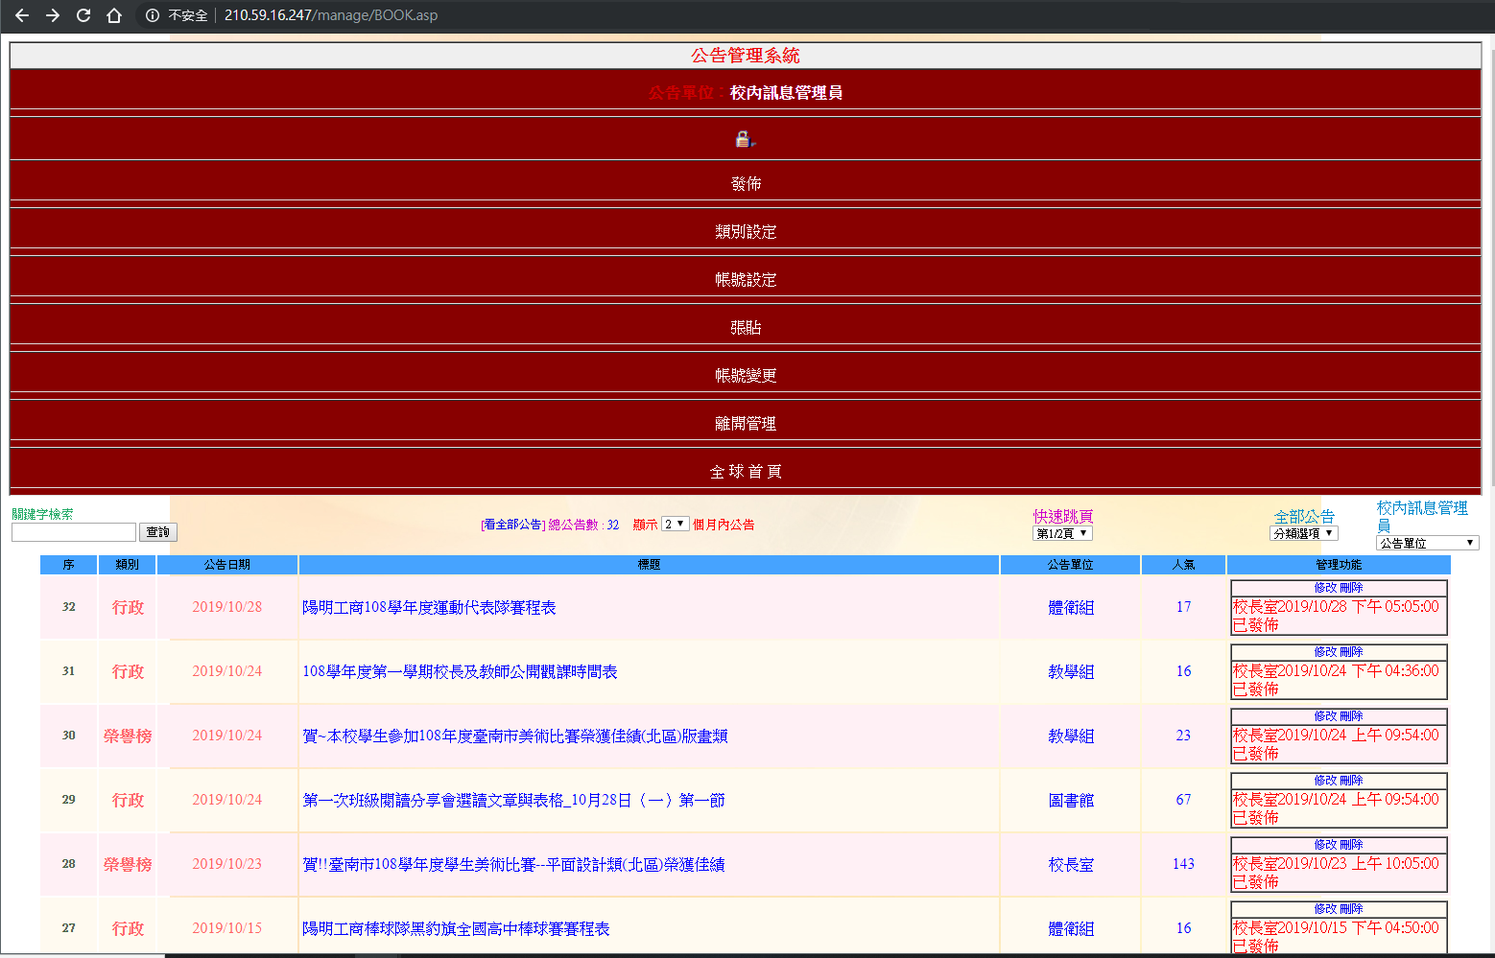The width and height of the screenshot is (1495, 958).
Task: Open the 帳號變更 menu item
Action: click(746, 376)
